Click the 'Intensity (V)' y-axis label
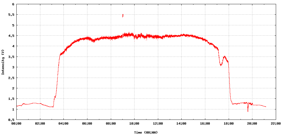Screen dimensions: 282x135 click(x=3, y=62)
